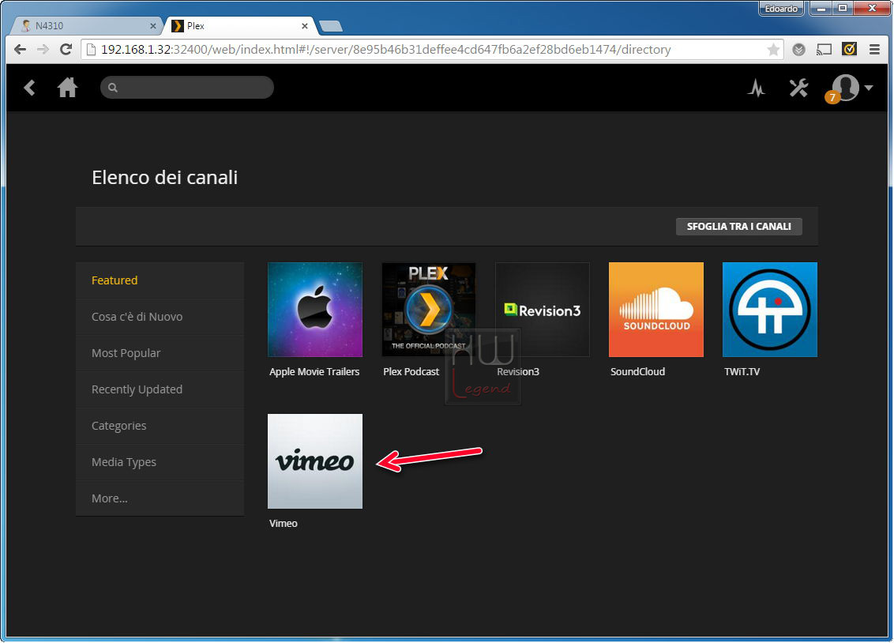Click the TWiT.TV title text
The image size is (894, 643).
click(x=742, y=372)
